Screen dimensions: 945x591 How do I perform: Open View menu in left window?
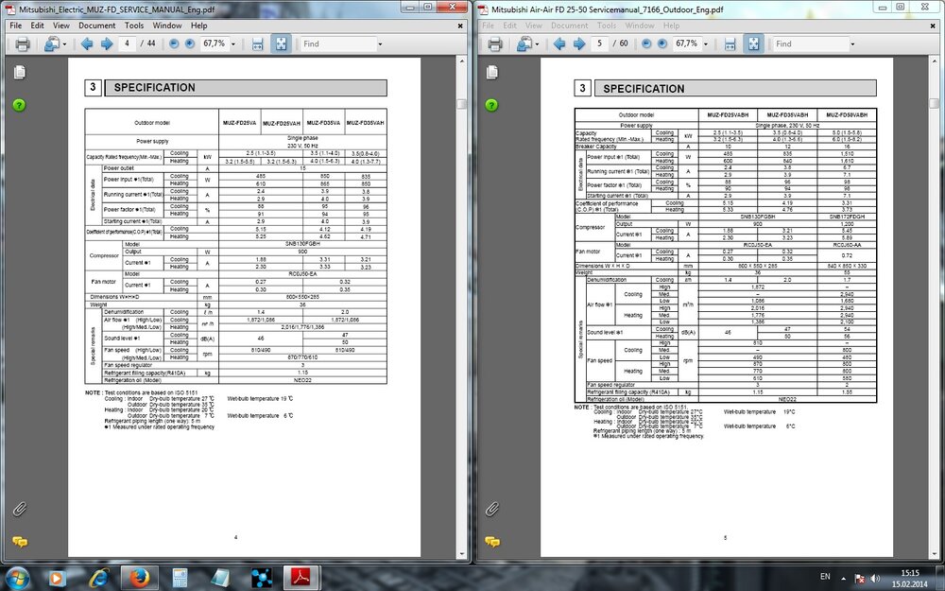[x=60, y=26]
